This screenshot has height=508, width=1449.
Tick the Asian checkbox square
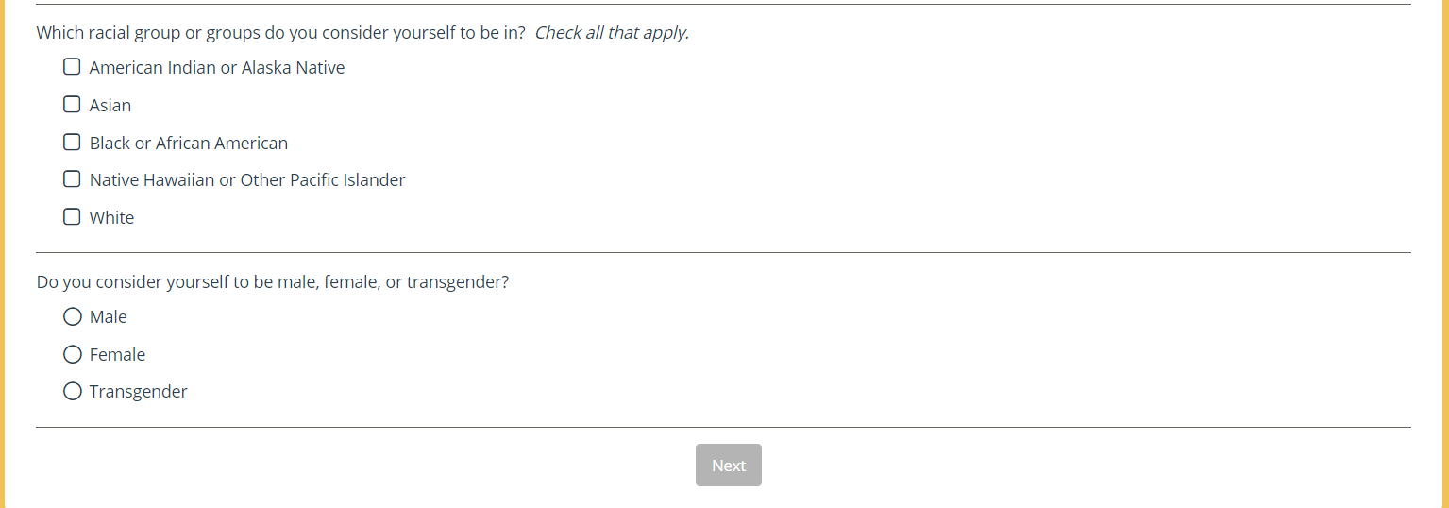[x=72, y=105]
